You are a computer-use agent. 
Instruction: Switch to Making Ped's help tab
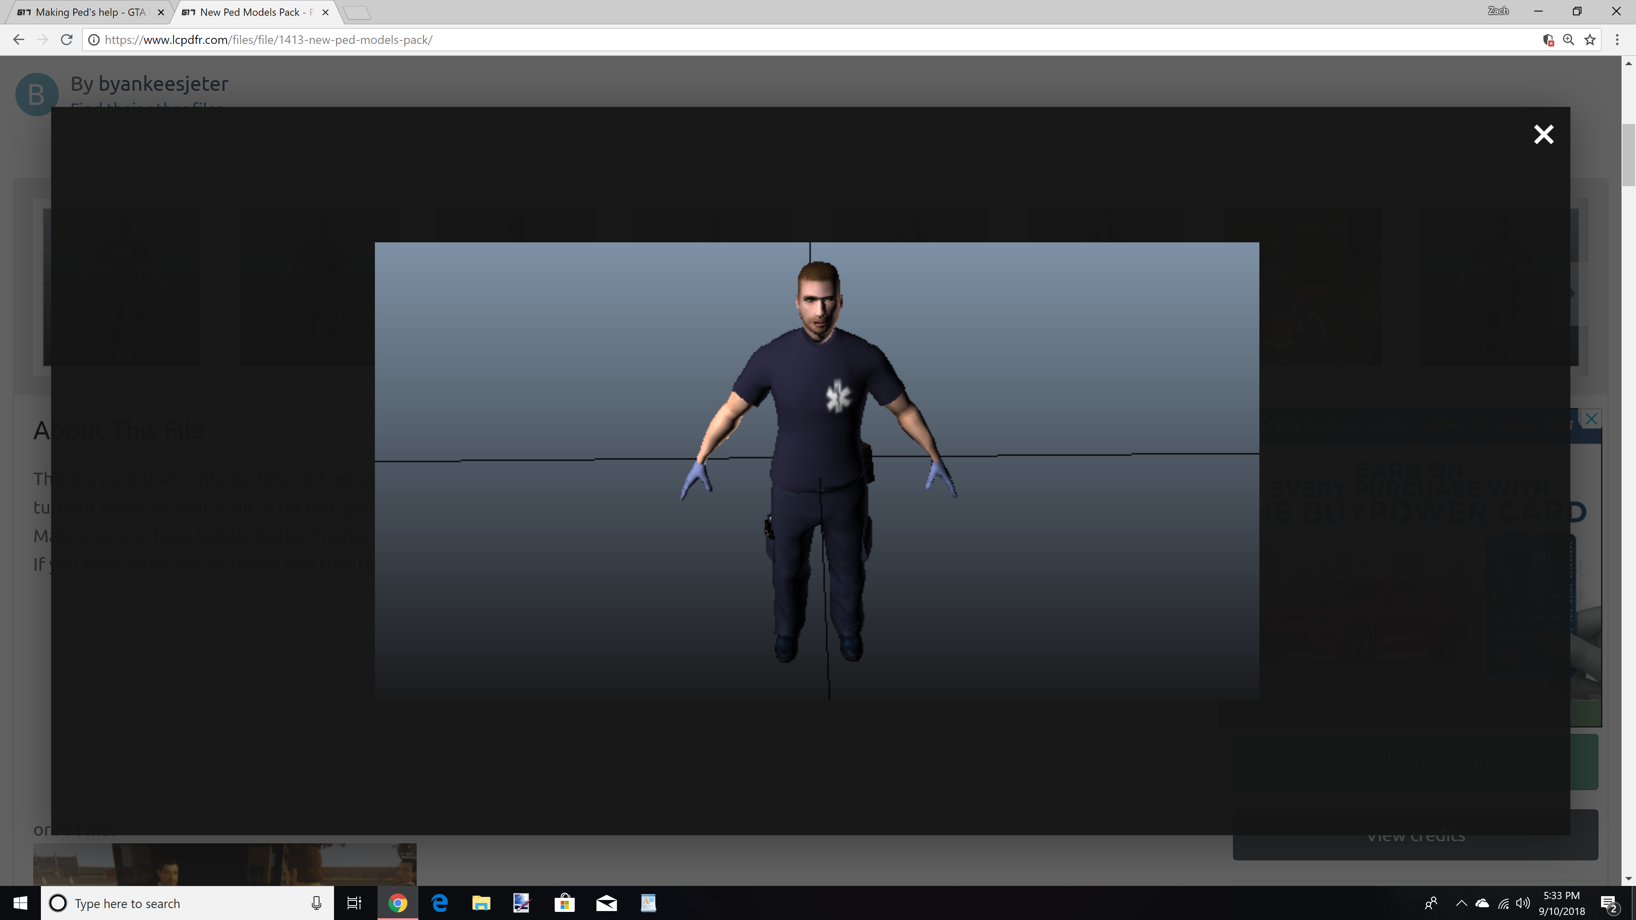pyautogui.click(x=89, y=12)
